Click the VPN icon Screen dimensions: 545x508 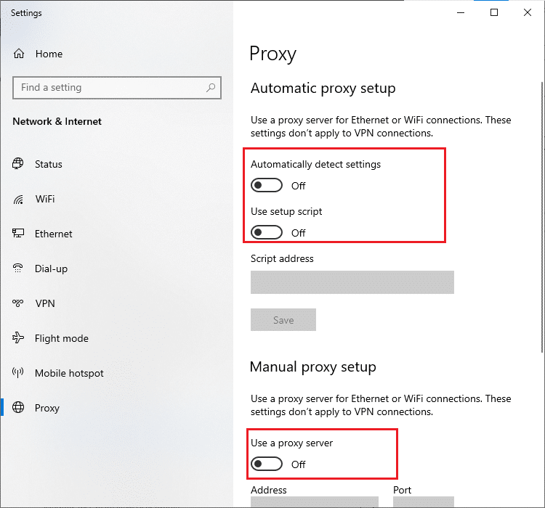click(19, 303)
